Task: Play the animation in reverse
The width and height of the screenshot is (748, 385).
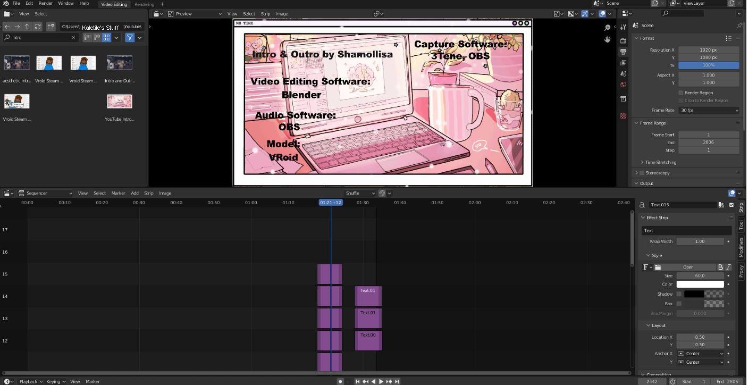Action: [373, 381]
